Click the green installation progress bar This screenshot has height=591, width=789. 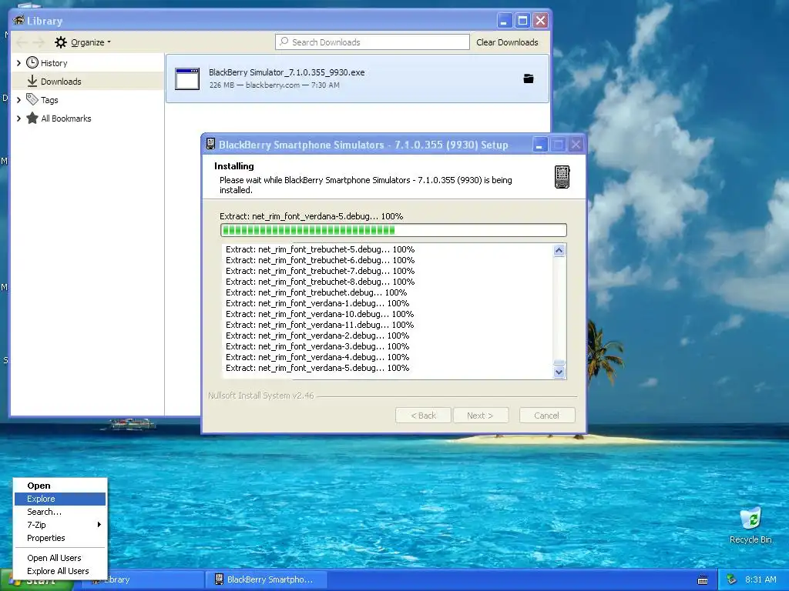[394, 230]
